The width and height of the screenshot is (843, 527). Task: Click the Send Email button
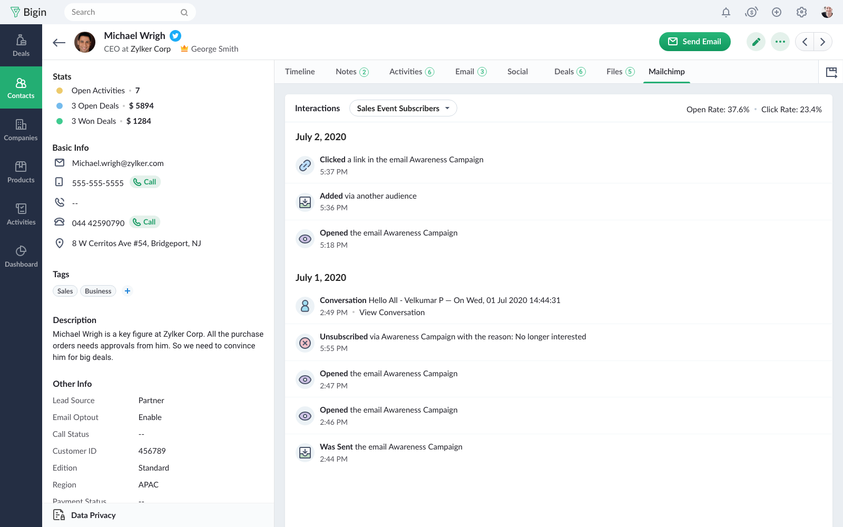click(694, 42)
